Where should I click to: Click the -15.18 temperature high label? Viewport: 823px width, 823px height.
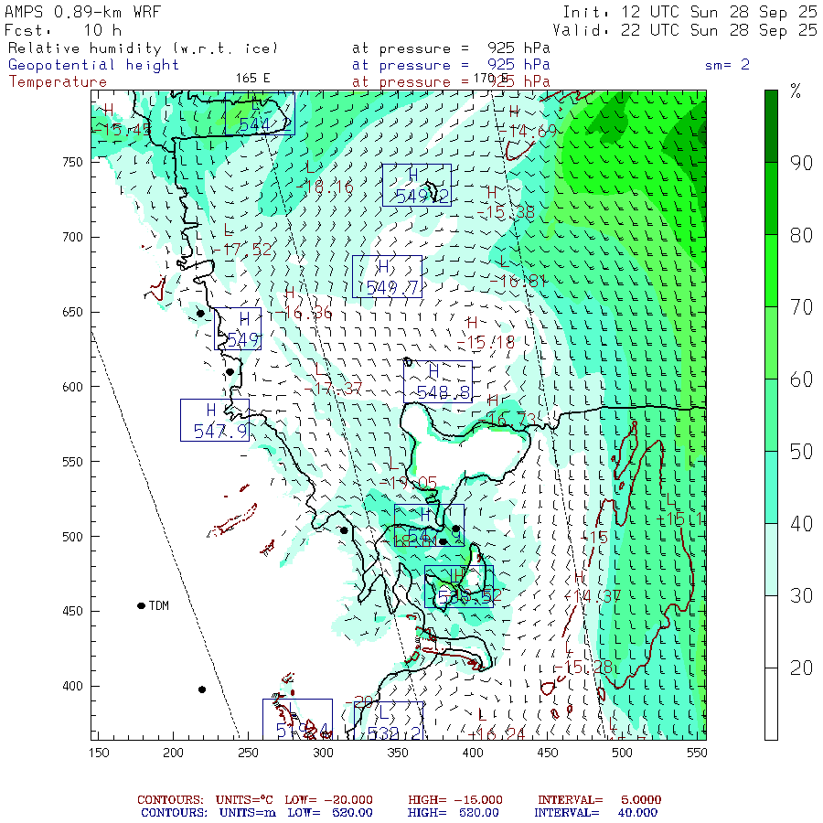(x=490, y=342)
